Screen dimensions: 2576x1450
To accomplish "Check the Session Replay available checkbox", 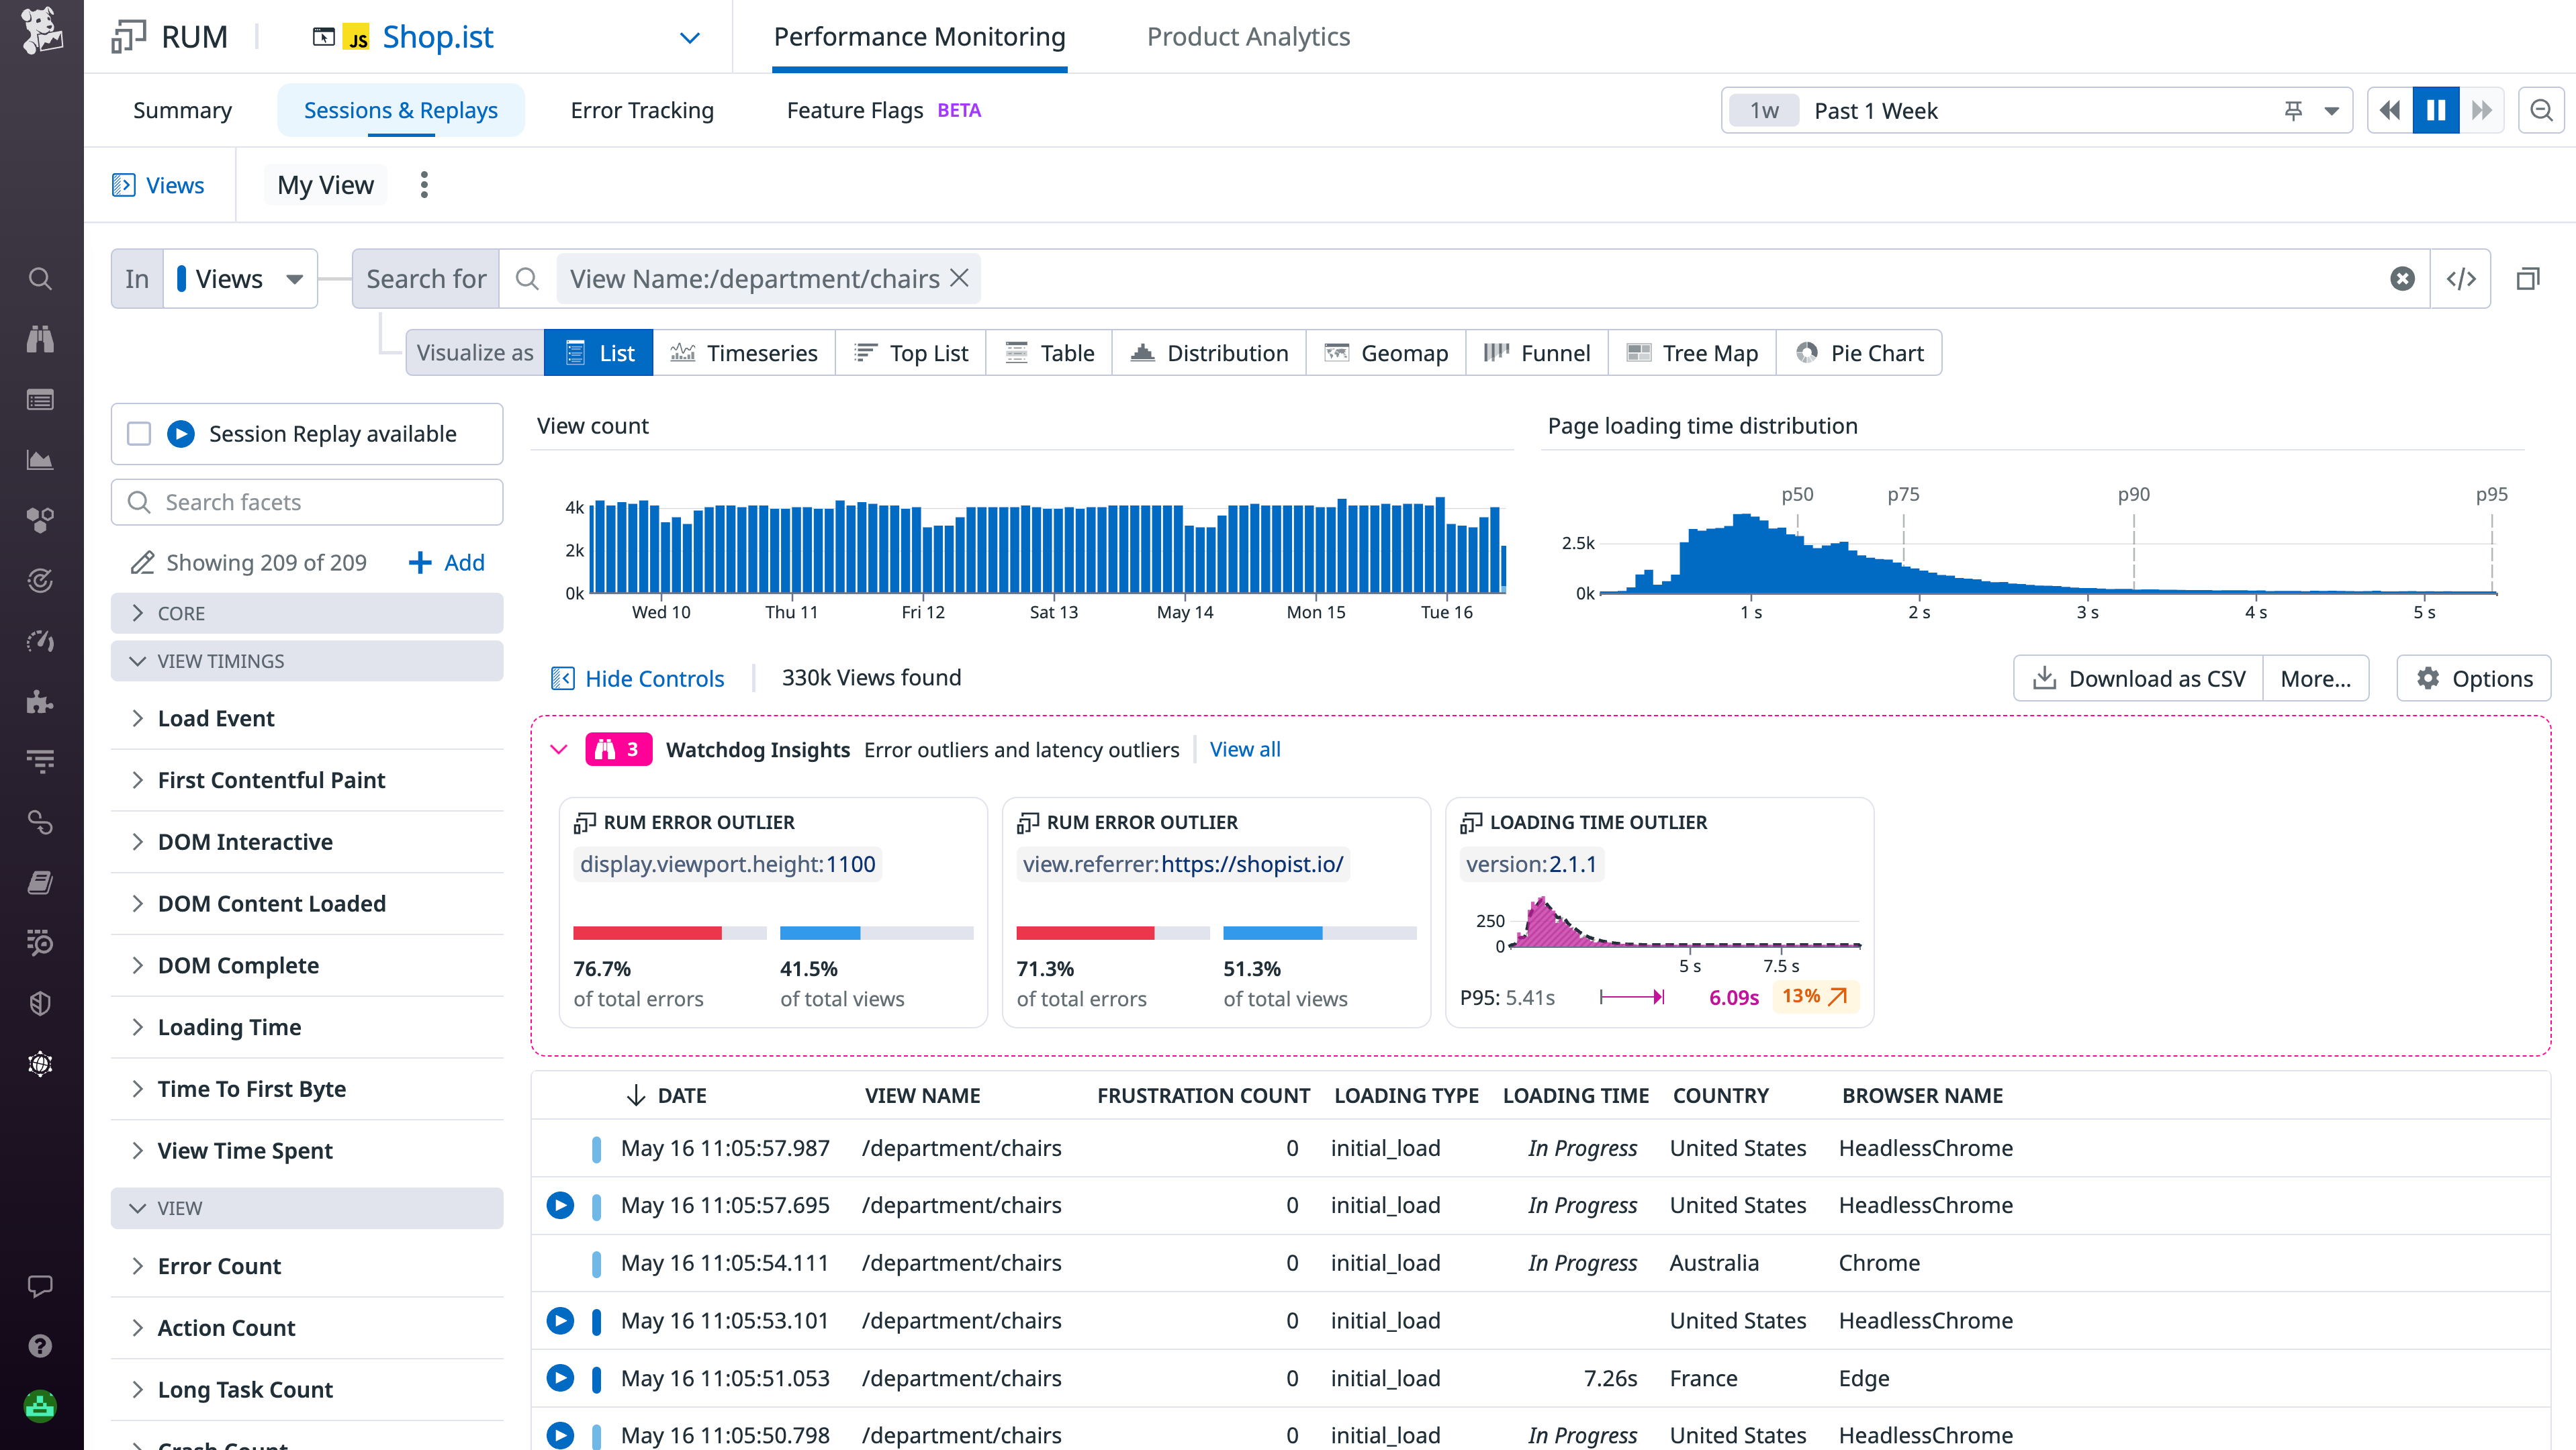I will click(x=138, y=433).
